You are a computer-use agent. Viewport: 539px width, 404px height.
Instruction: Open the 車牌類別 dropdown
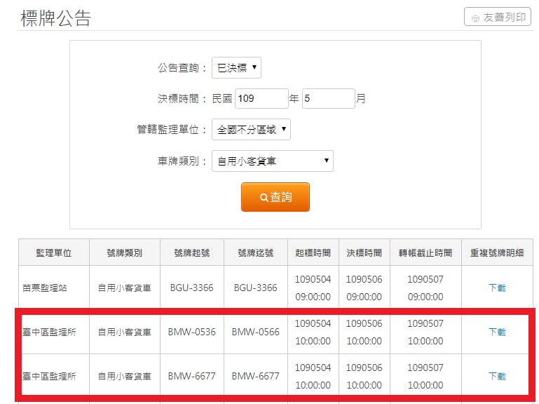[x=272, y=161]
